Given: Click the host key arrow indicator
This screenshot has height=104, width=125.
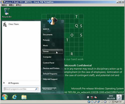Looking at the screenshot, I should coord(113,102).
